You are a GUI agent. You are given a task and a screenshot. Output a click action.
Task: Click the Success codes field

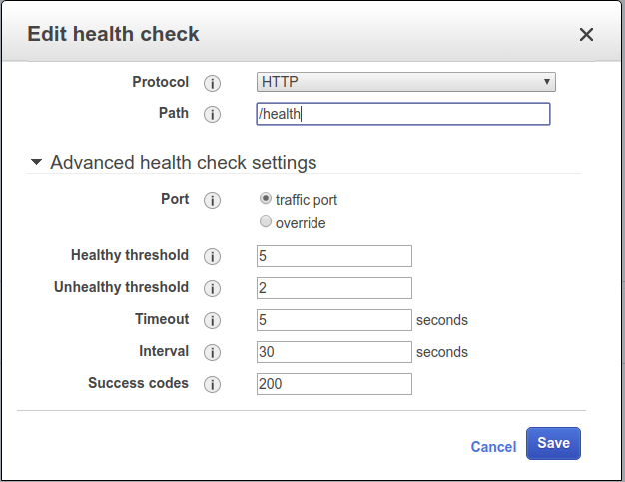[x=334, y=384]
